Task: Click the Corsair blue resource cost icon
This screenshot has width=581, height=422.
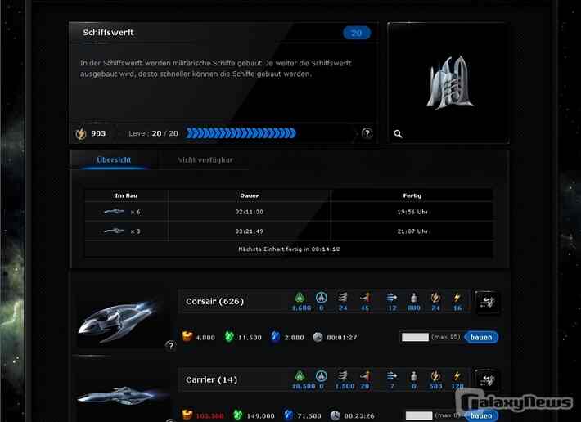Action: coord(275,336)
